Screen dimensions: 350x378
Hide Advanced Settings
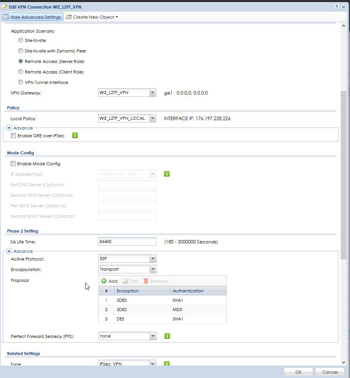(32, 17)
